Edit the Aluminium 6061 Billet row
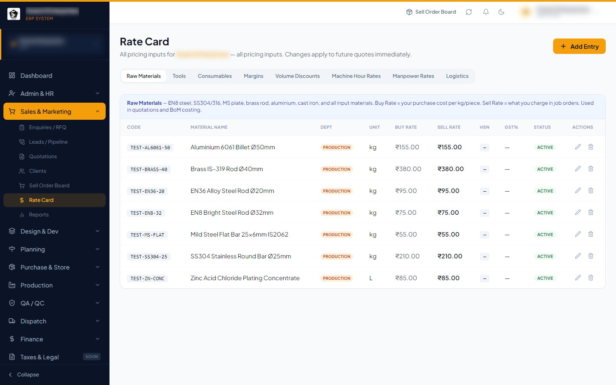 pos(578,147)
